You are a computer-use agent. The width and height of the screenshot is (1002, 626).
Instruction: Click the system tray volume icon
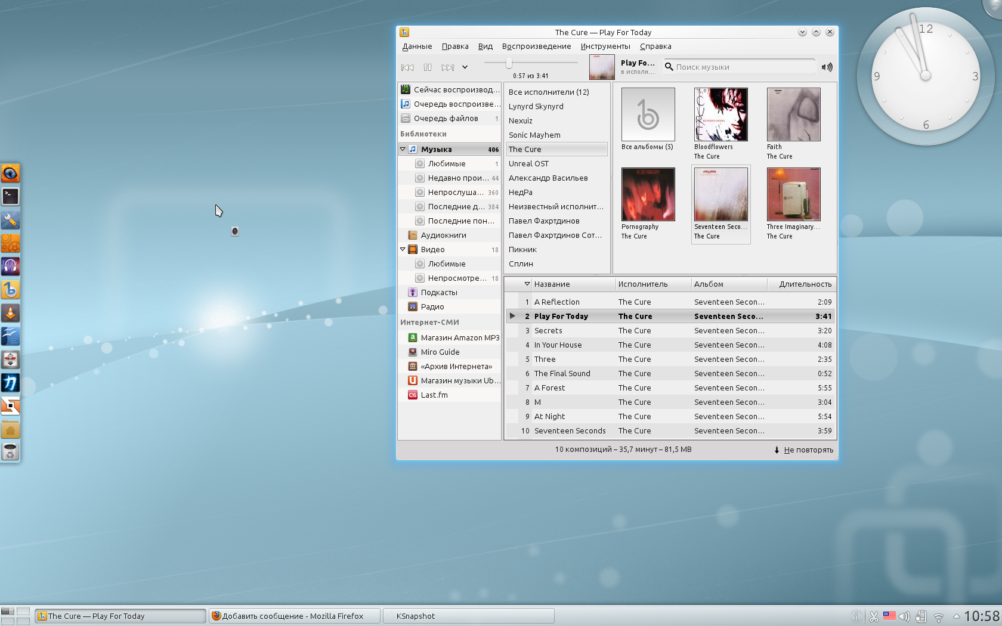(905, 616)
